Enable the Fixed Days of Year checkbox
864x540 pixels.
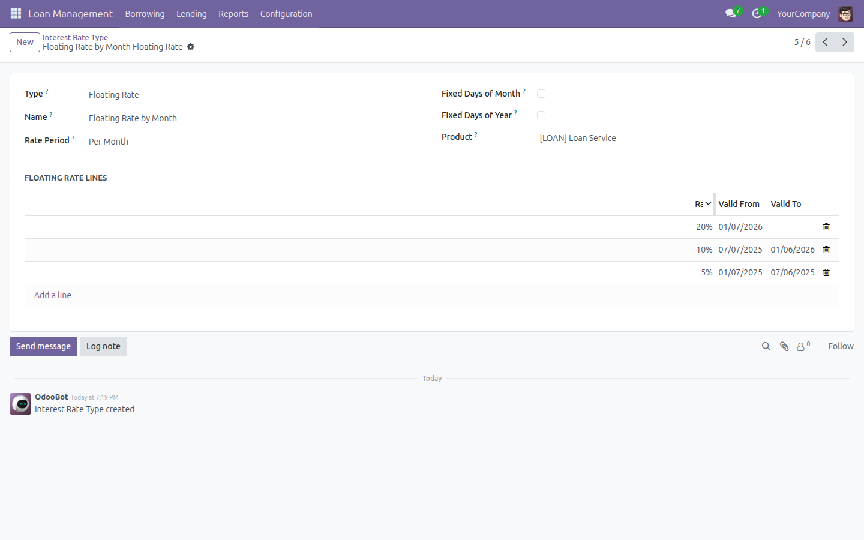tap(541, 115)
